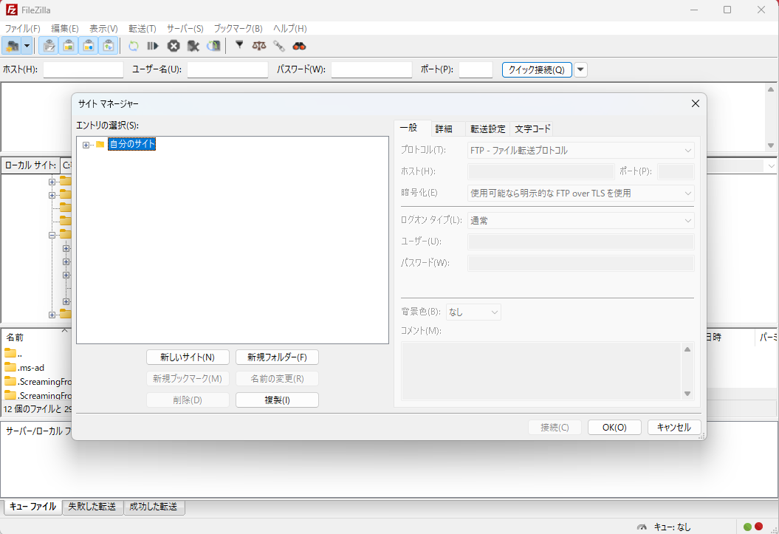Select the 一般 tab
The width and height of the screenshot is (779, 534).
(409, 129)
